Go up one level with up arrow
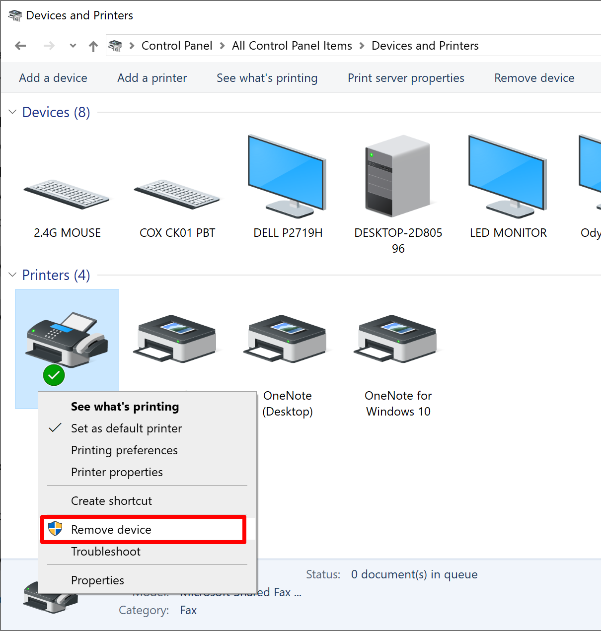601x631 pixels. point(93,46)
